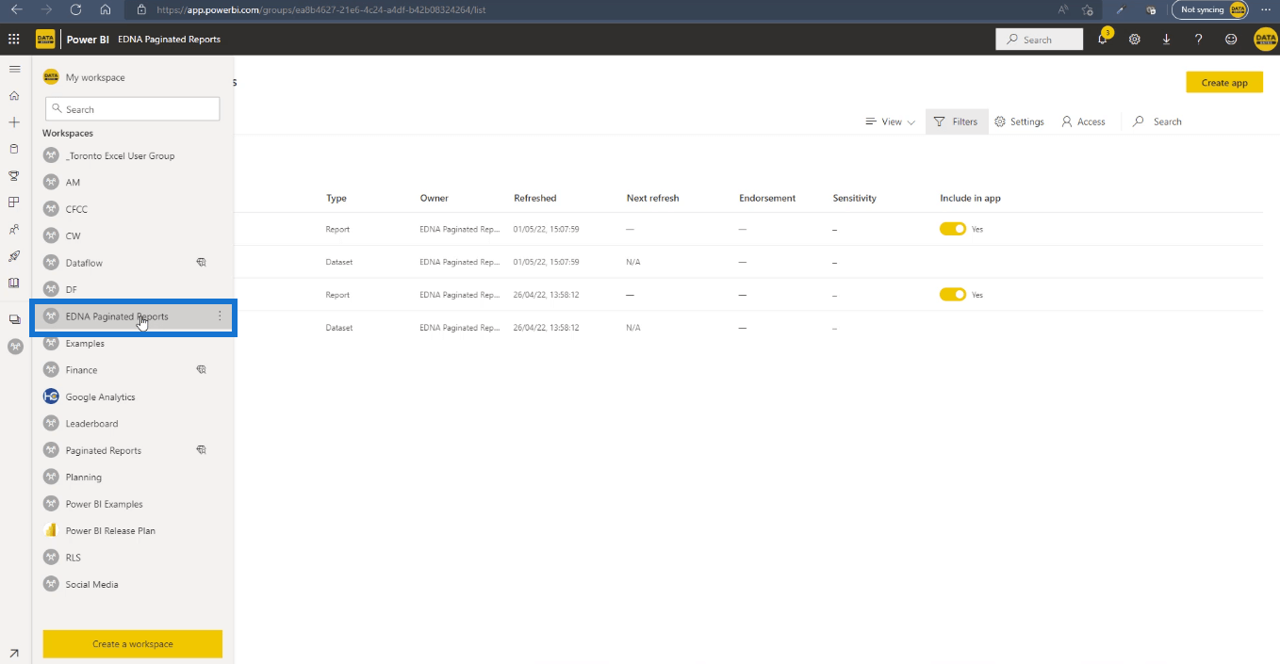
Task: Click the Create a workspace button
Action: (x=133, y=644)
